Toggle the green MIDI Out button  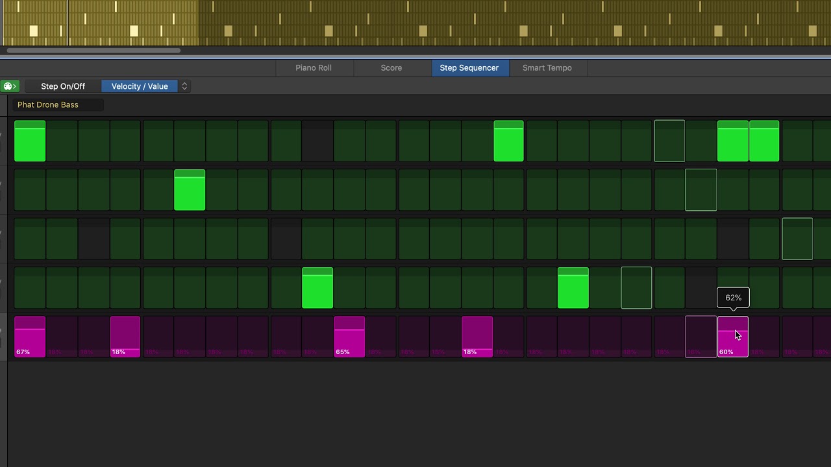pyautogui.click(x=10, y=86)
